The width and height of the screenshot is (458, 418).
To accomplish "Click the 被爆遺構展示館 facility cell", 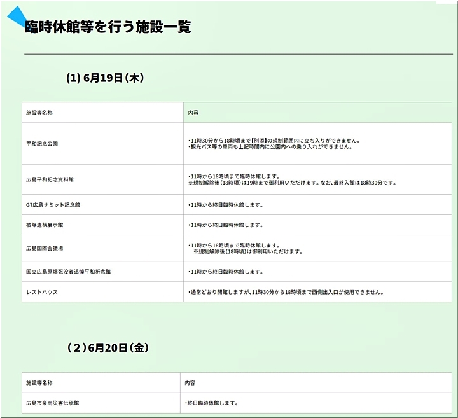I will (x=46, y=225).
